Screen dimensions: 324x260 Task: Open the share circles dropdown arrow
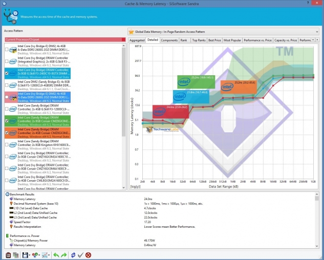pyautogui.click(x=39, y=255)
